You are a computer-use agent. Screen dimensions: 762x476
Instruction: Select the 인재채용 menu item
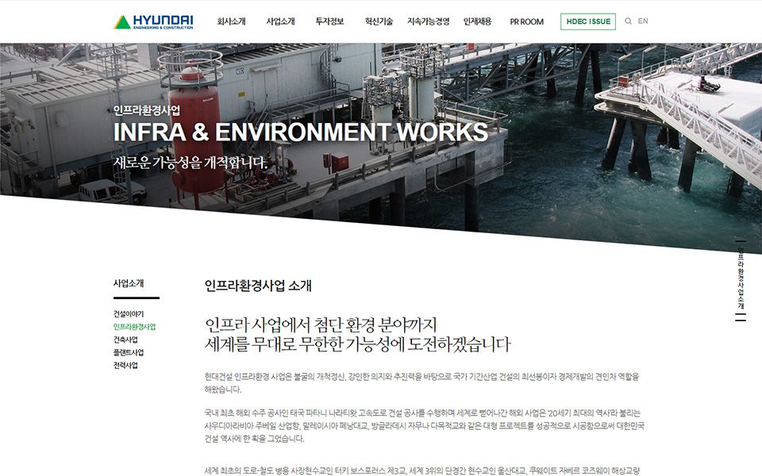[477, 21]
